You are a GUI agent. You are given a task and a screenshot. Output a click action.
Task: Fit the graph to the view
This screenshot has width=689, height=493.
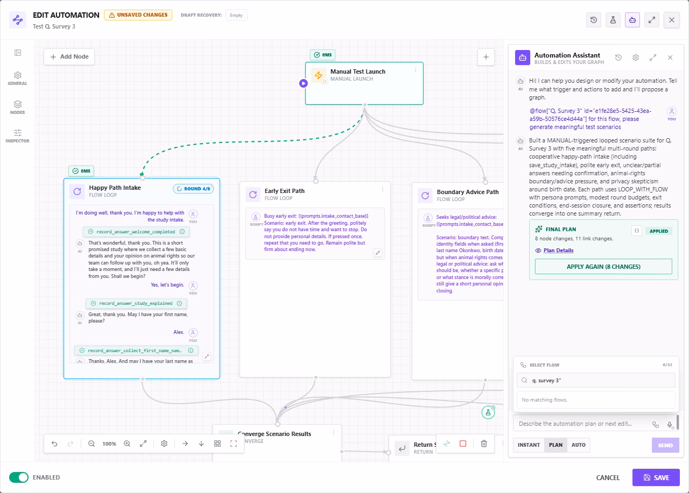coord(143,444)
